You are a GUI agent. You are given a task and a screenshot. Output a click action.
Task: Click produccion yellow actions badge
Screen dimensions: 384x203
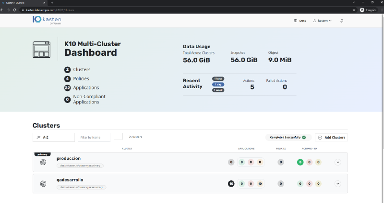point(318,162)
